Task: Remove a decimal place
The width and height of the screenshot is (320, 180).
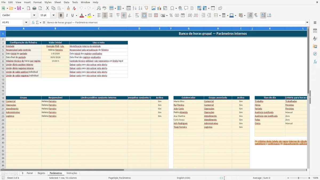Action: pos(196,15)
